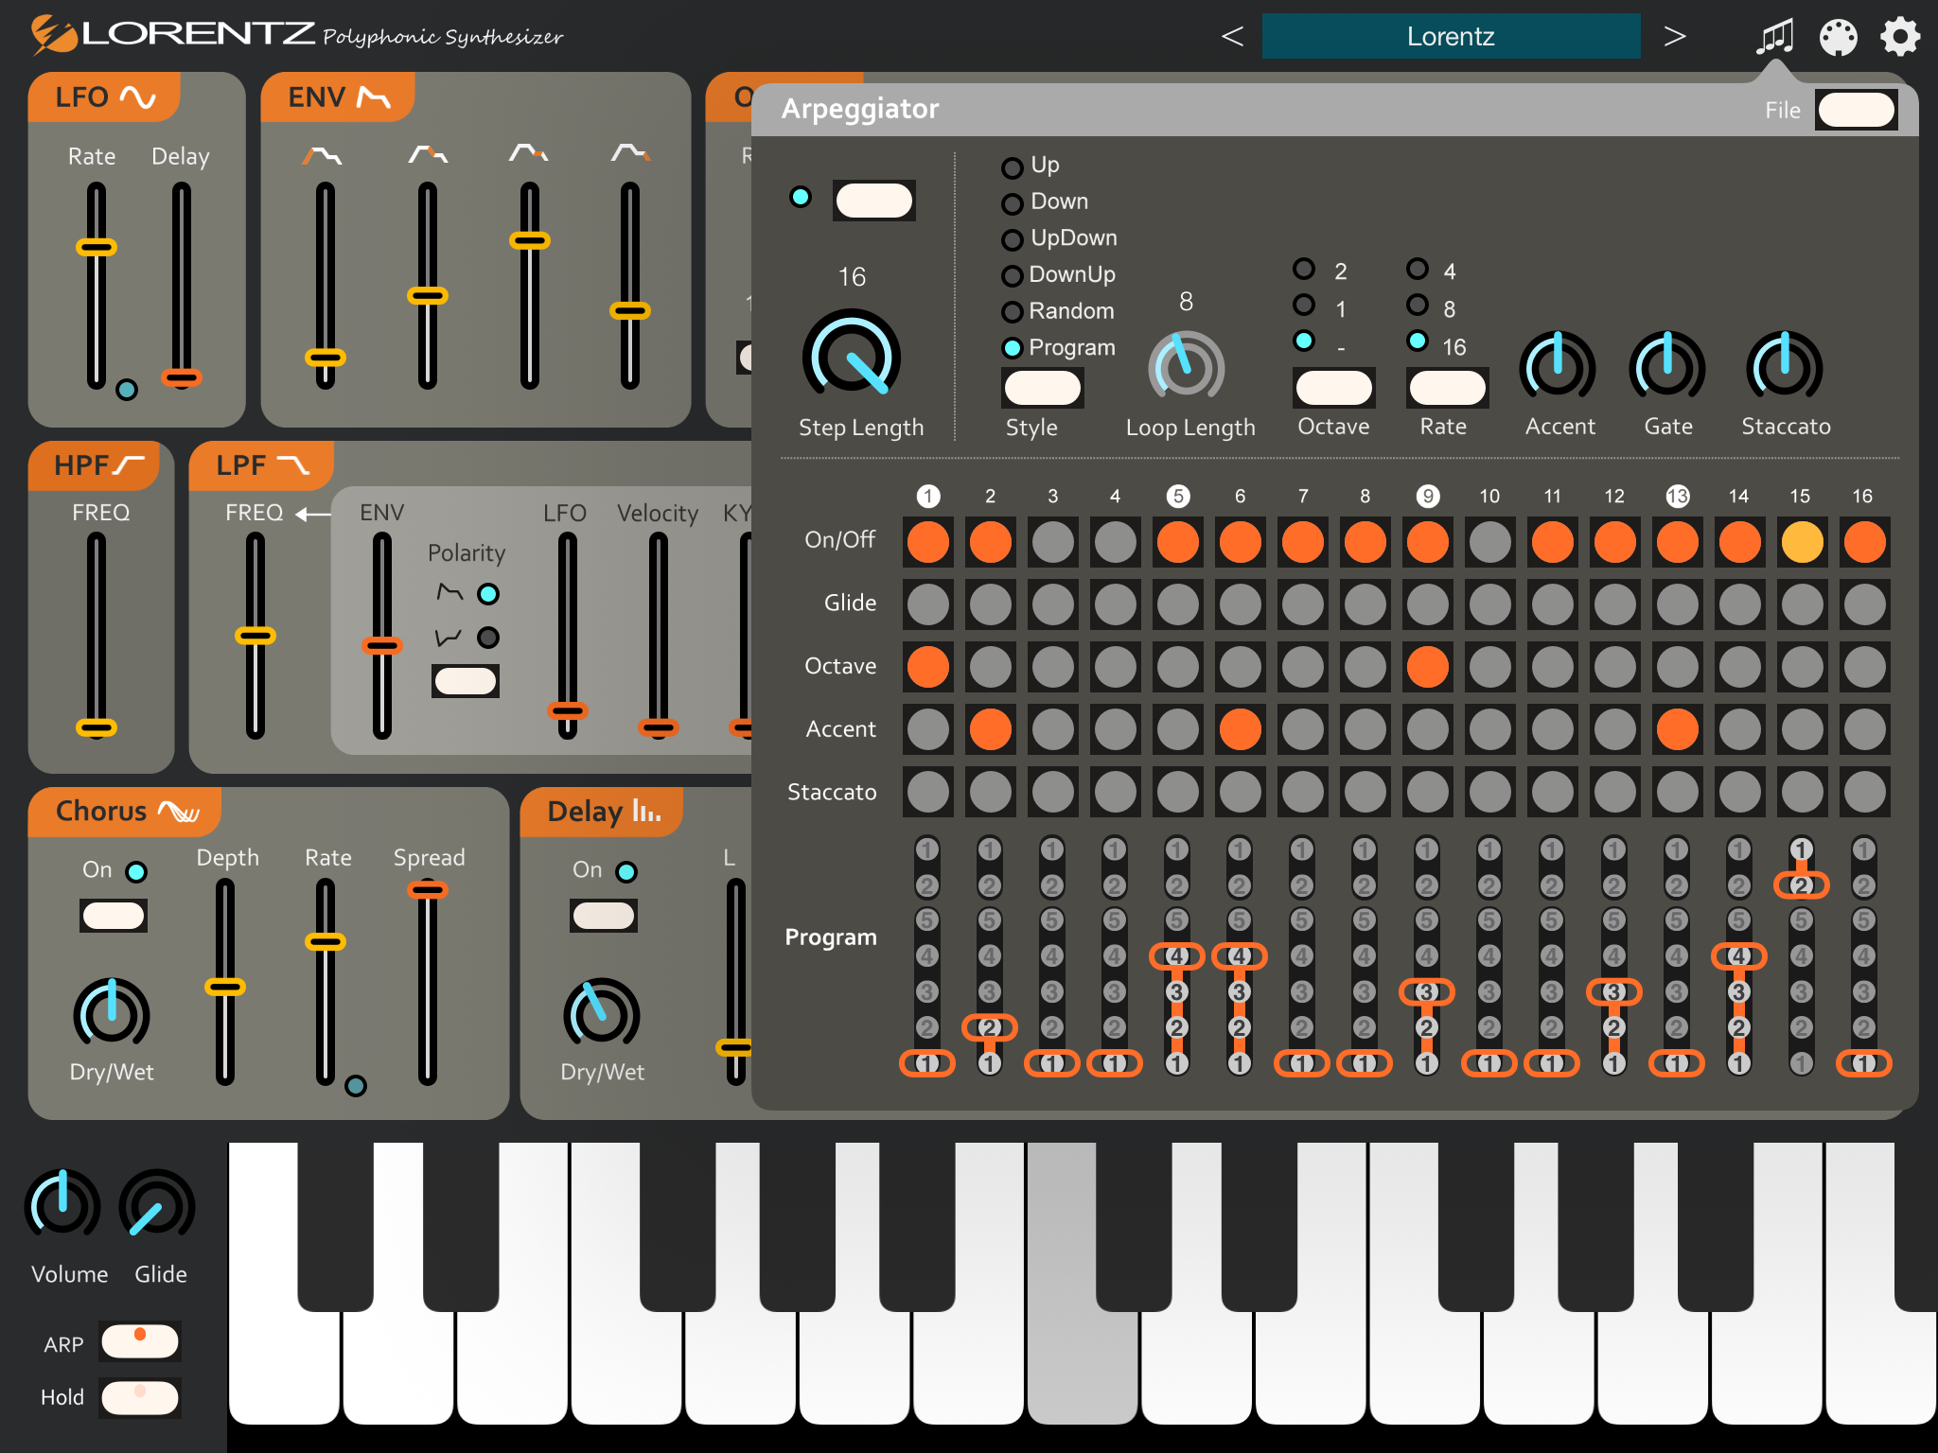1938x1453 pixels.
Task: Click the HPF FREQ slider handle
Action: 97,727
